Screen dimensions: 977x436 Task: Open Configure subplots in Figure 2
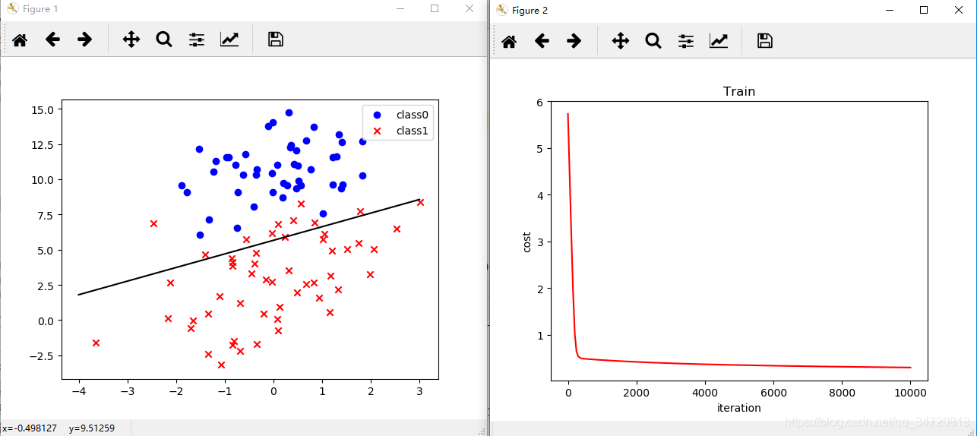686,41
